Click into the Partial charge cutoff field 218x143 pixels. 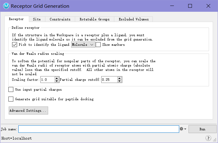point(109,80)
